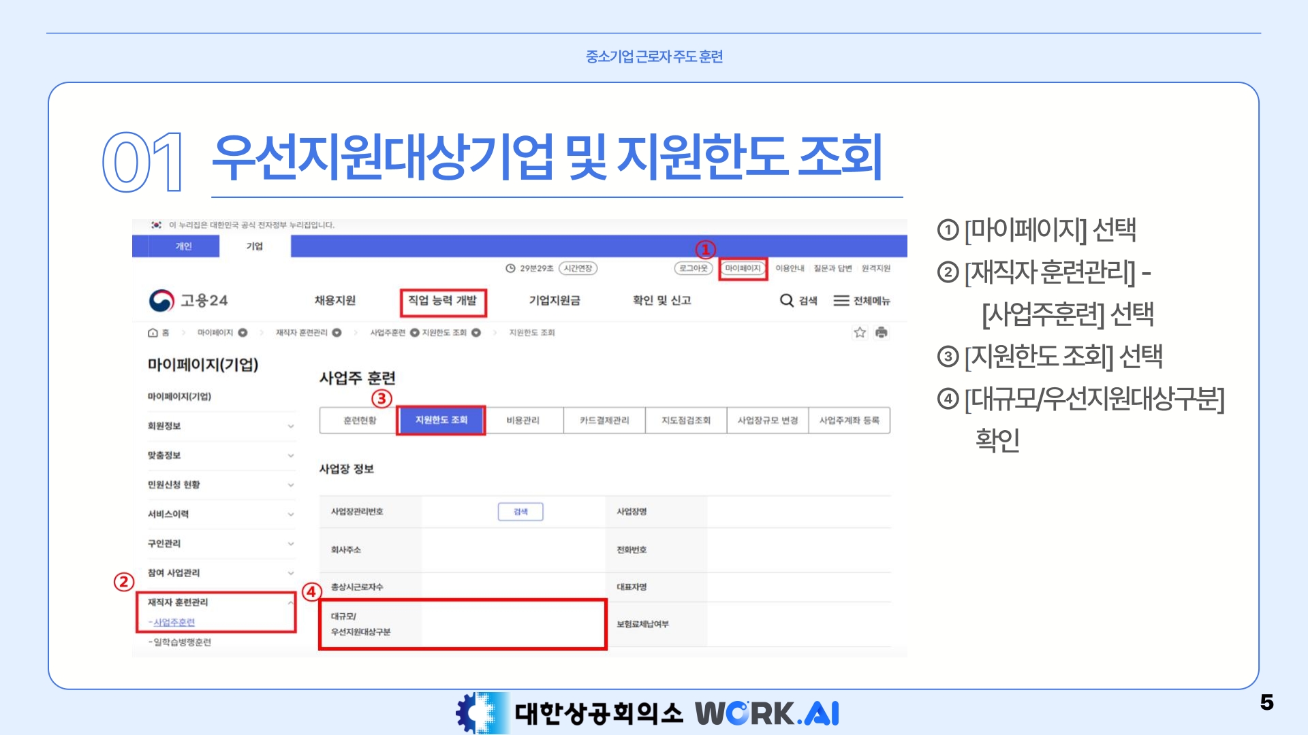1308x735 pixels.
Task: Open the 마이페이지 breadcrumb dropdown
Action: click(x=243, y=333)
